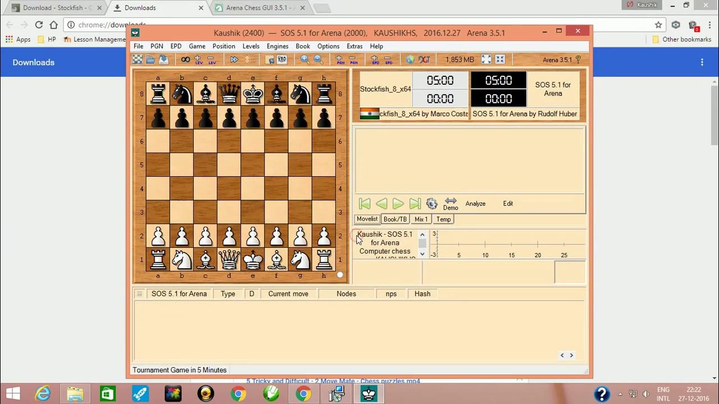Open the Levels menu
Viewport: 719px width, 404px height.
click(x=251, y=47)
